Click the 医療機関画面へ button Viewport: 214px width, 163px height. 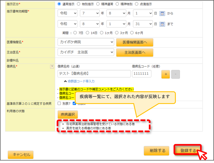[135, 42]
